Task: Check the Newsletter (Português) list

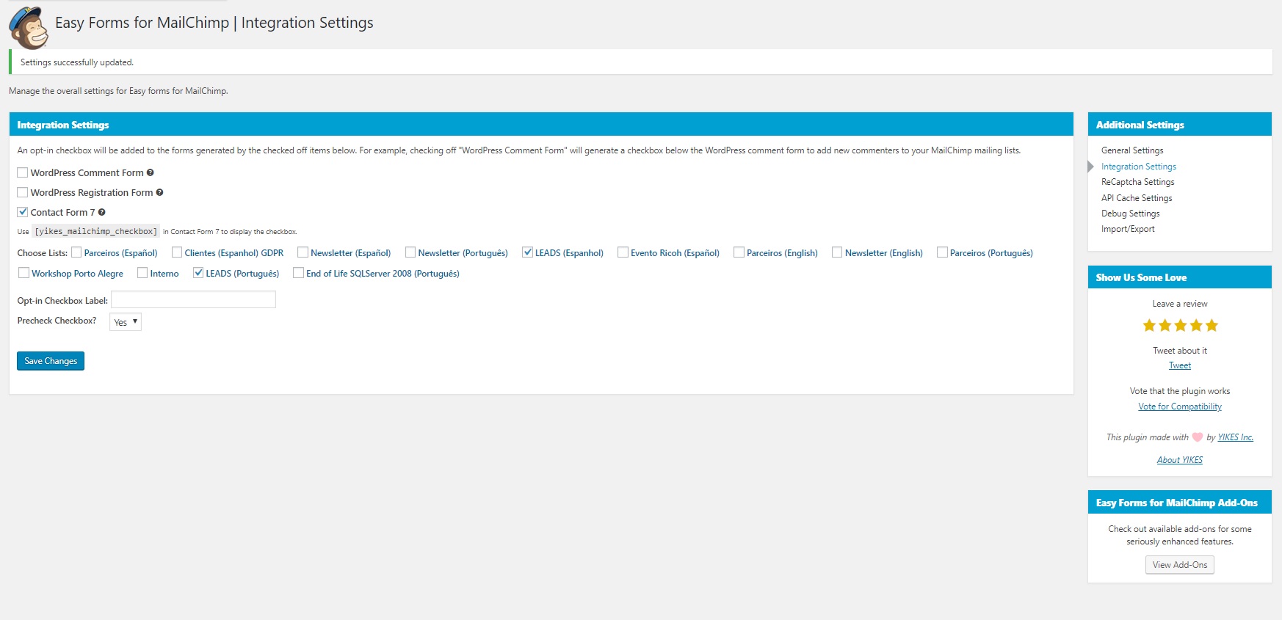Action: [x=410, y=252]
